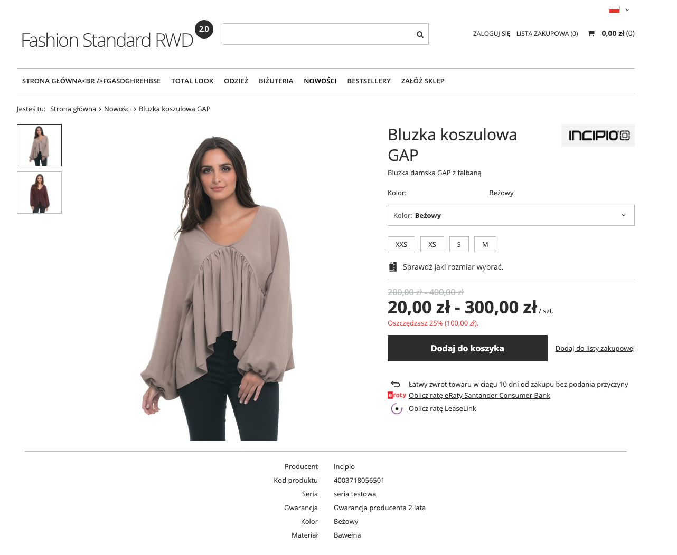Click the Polish flag language icon
The height and width of the screenshot is (555, 677).
point(614,9)
